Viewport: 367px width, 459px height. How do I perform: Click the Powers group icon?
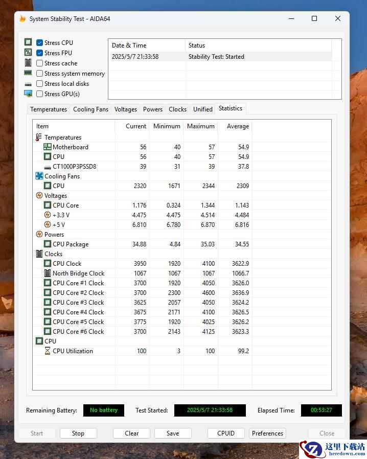39,234
